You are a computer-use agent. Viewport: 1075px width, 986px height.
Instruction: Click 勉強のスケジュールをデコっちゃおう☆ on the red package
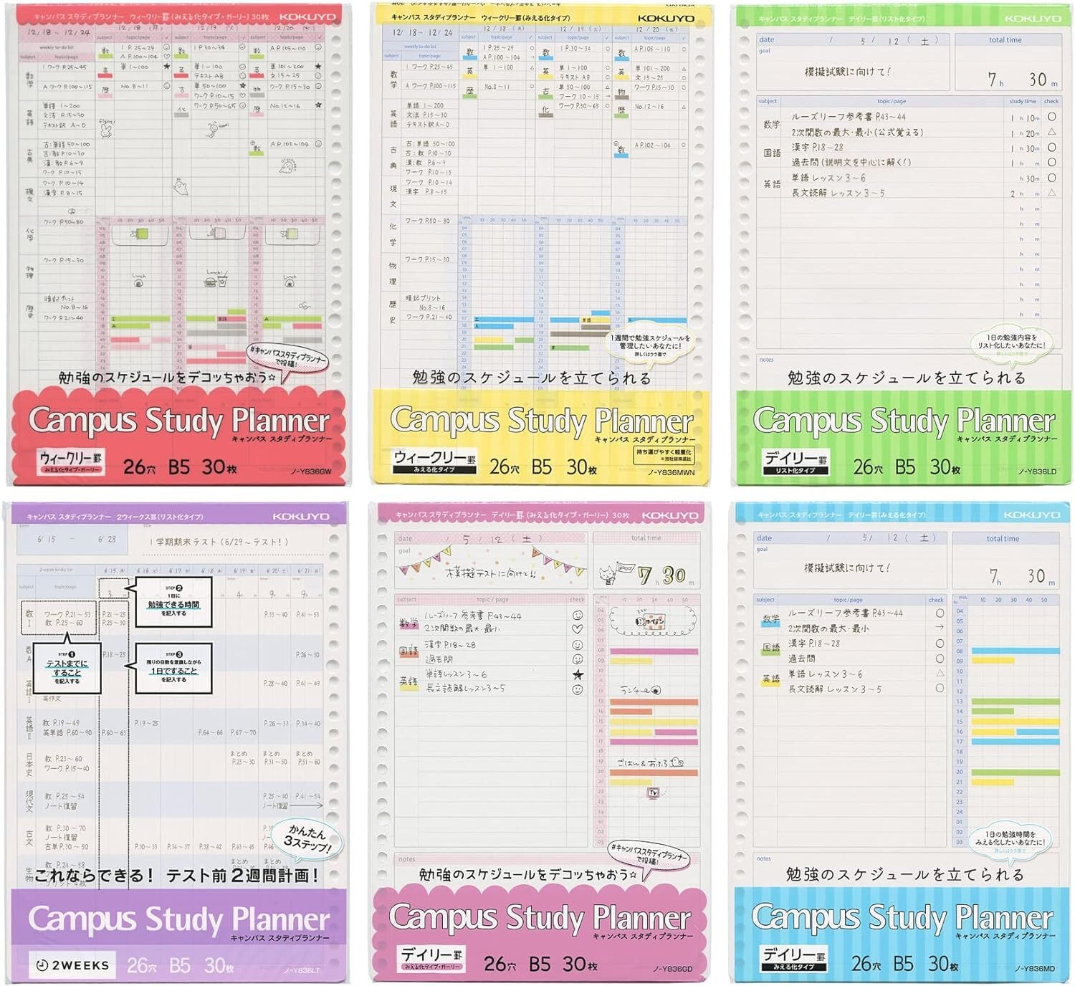coord(168,378)
